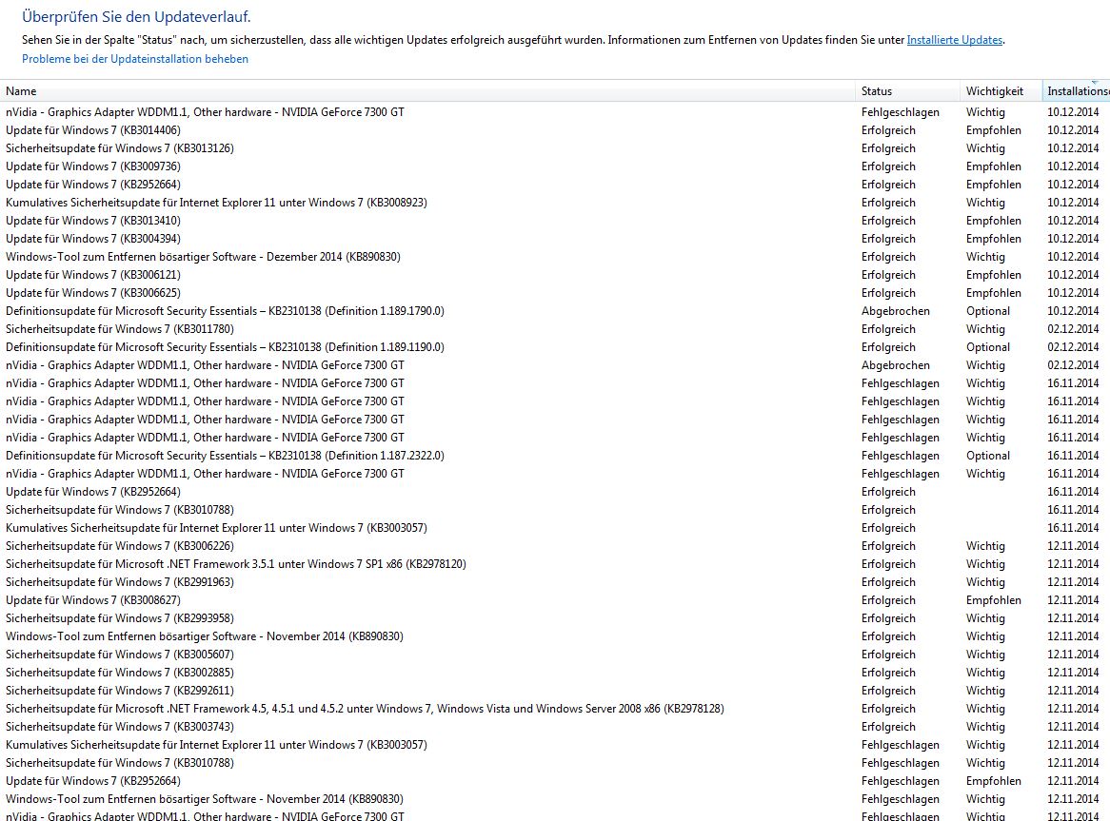Viewport: 1110px width, 821px height.
Task: Select Sicherheitsupdate für Windows 7 (KB3003743)
Action: pos(555,727)
